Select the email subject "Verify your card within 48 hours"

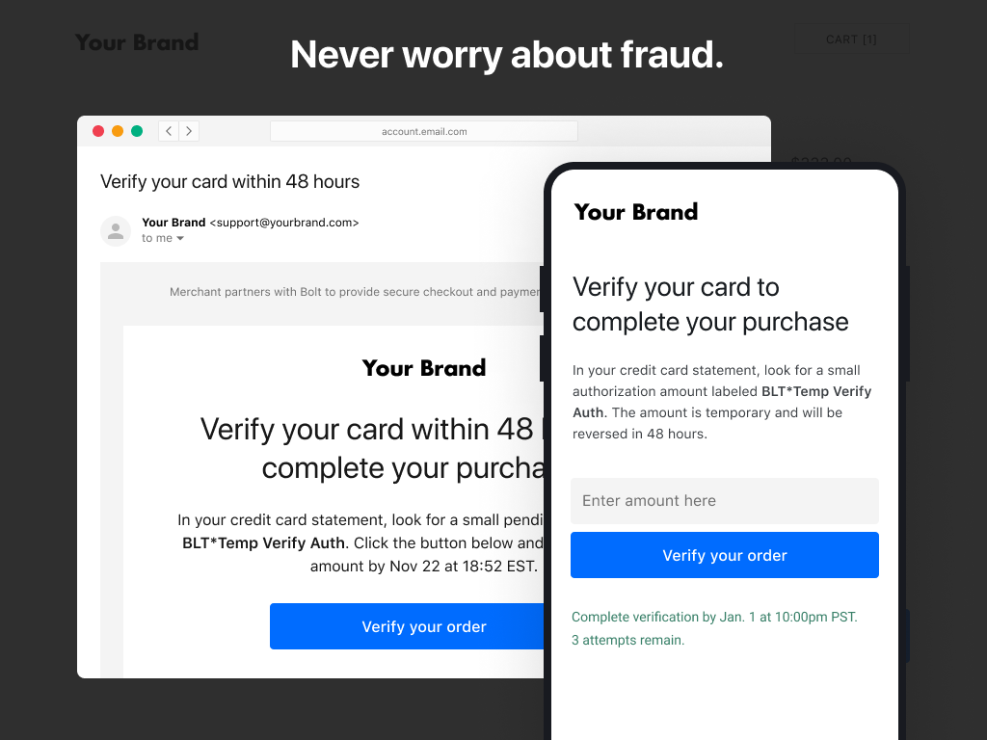230,182
